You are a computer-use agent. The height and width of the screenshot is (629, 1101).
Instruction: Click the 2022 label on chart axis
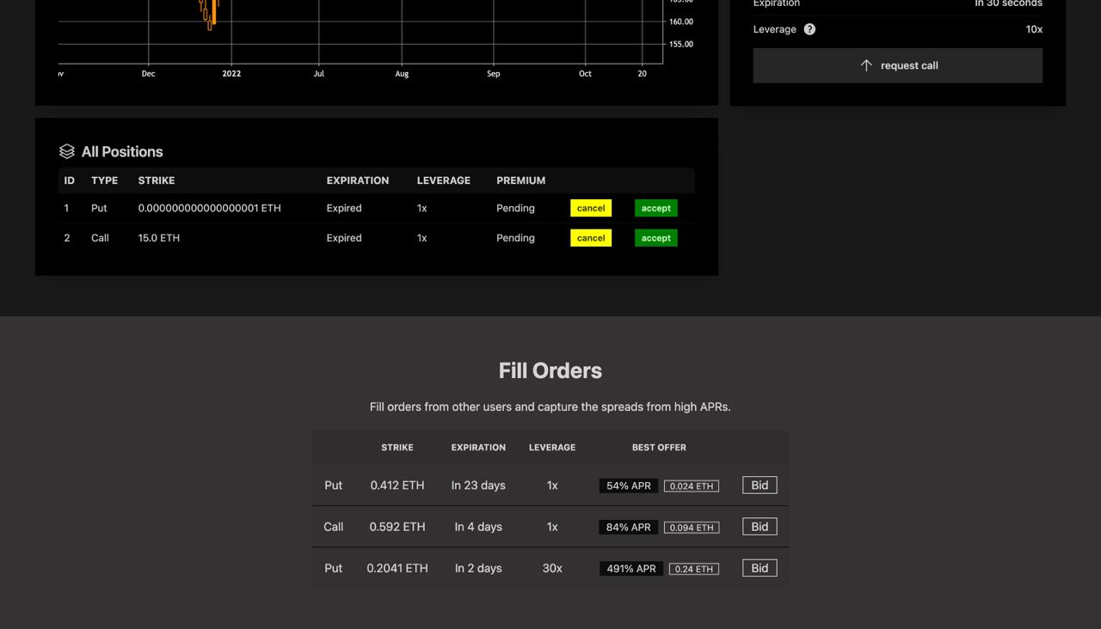tap(231, 74)
